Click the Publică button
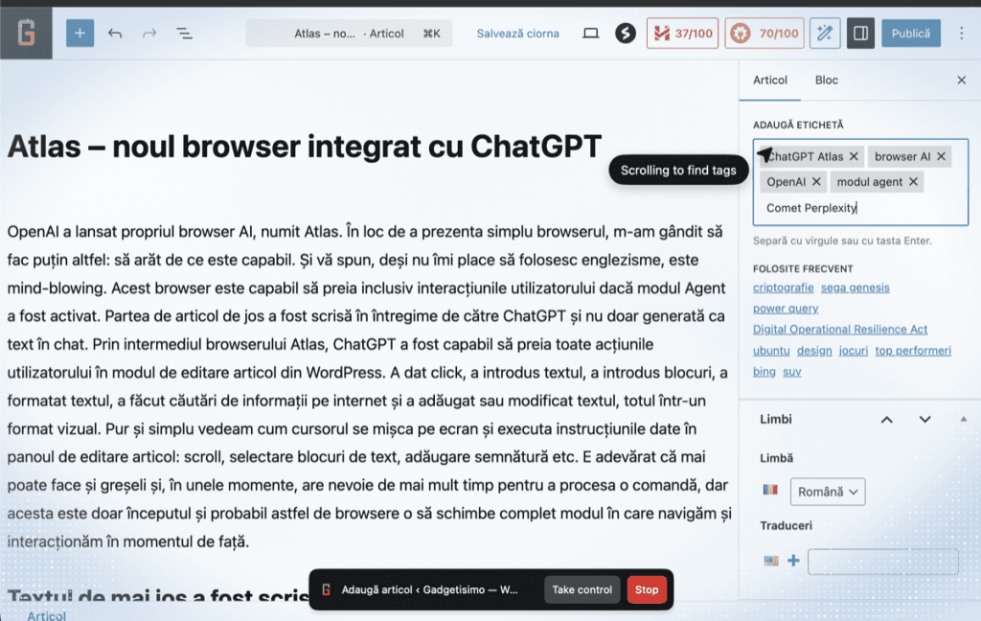This screenshot has width=981, height=621. pyautogui.click(x=910, y=34)
